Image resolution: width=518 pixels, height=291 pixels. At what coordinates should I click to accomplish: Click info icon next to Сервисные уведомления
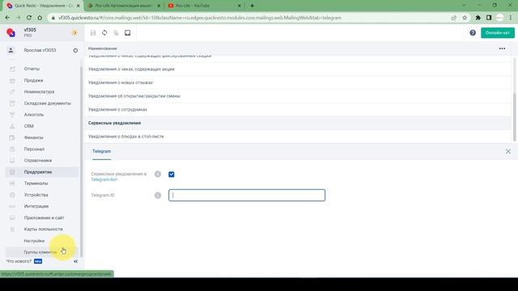[x=158, y=174]
